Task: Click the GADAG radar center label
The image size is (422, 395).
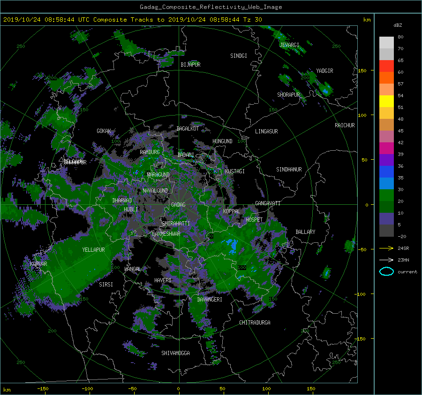Action: (x=179, y=205)
